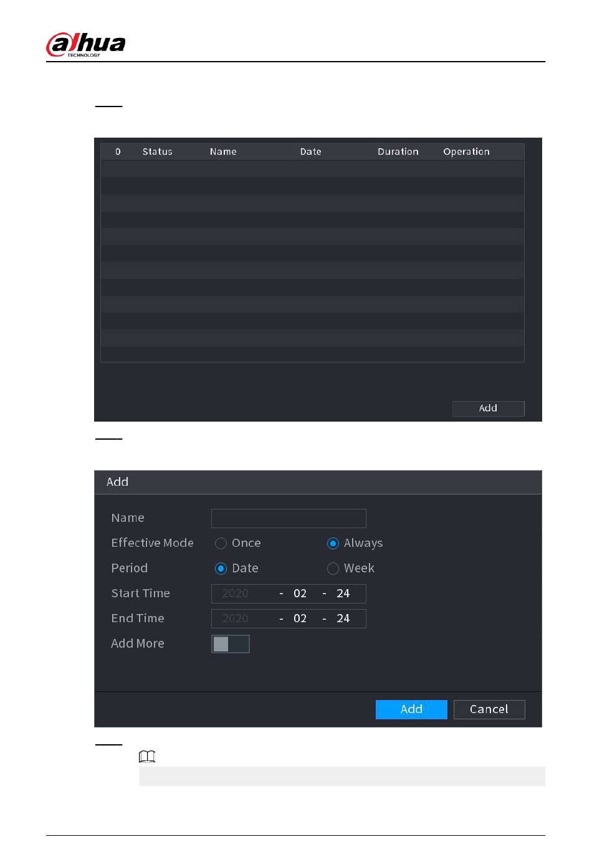Click the Add dialog title
592x847 pixels.
pos(117,482)
